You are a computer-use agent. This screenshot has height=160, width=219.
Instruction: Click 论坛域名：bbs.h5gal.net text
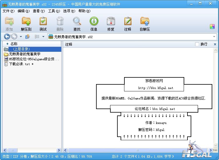pyautogui.click(x=155, y=109)
